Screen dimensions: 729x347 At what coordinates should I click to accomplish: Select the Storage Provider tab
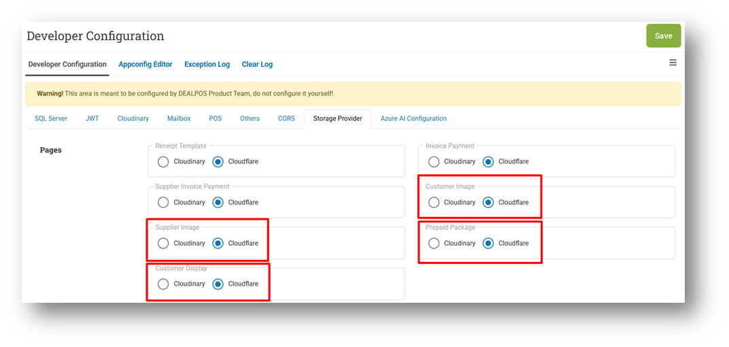[x=337, y=118]
